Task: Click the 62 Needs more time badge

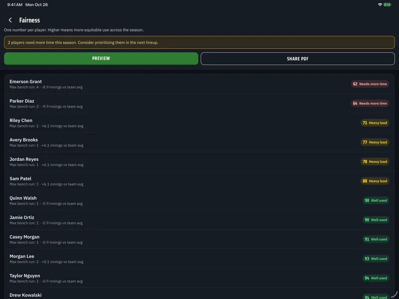Action: point(370,84)
